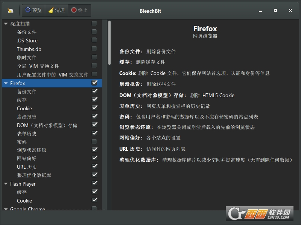The image size is (301, 225).
Task: Uncheck the Firefox Cookie checkbox
Action: [x=94, y=108]
